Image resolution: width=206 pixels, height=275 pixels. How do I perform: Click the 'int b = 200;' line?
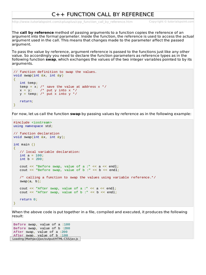pyautogui.click(x=32, y=159)
